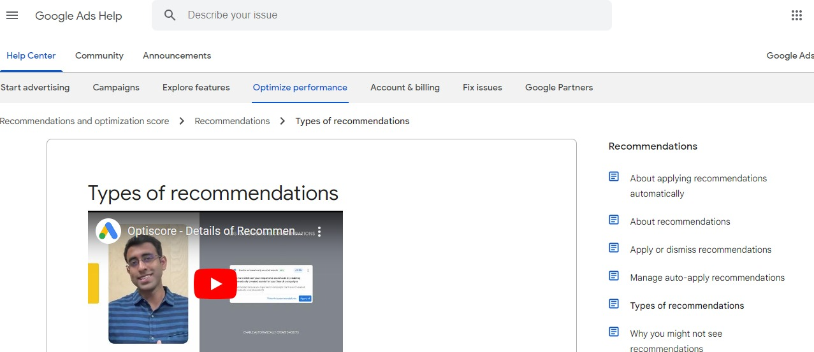Switch to the Community tab
This screenshot has height=352, width=814.
point(99,56)
